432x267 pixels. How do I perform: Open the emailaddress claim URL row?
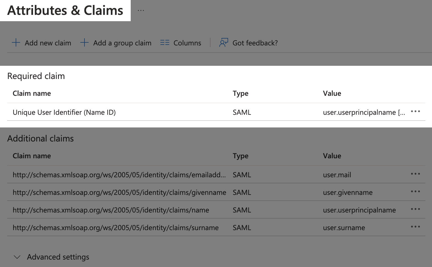pyautogui.click(x=119, y=175)
